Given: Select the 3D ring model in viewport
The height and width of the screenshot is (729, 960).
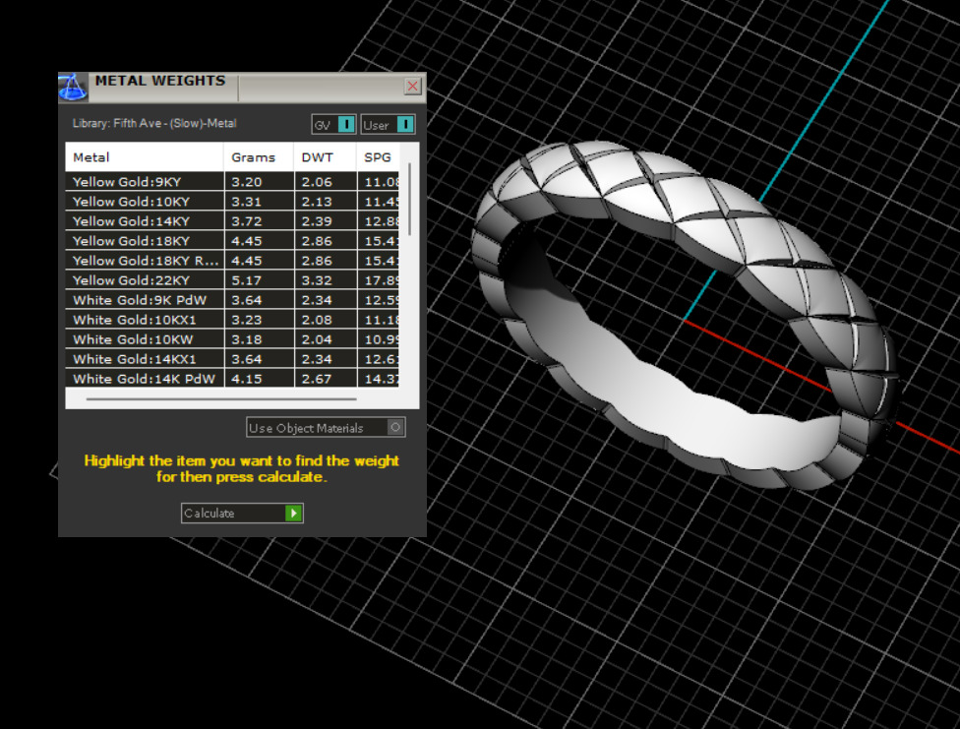Looking at the screenshot, I should [x=684, y=316].
